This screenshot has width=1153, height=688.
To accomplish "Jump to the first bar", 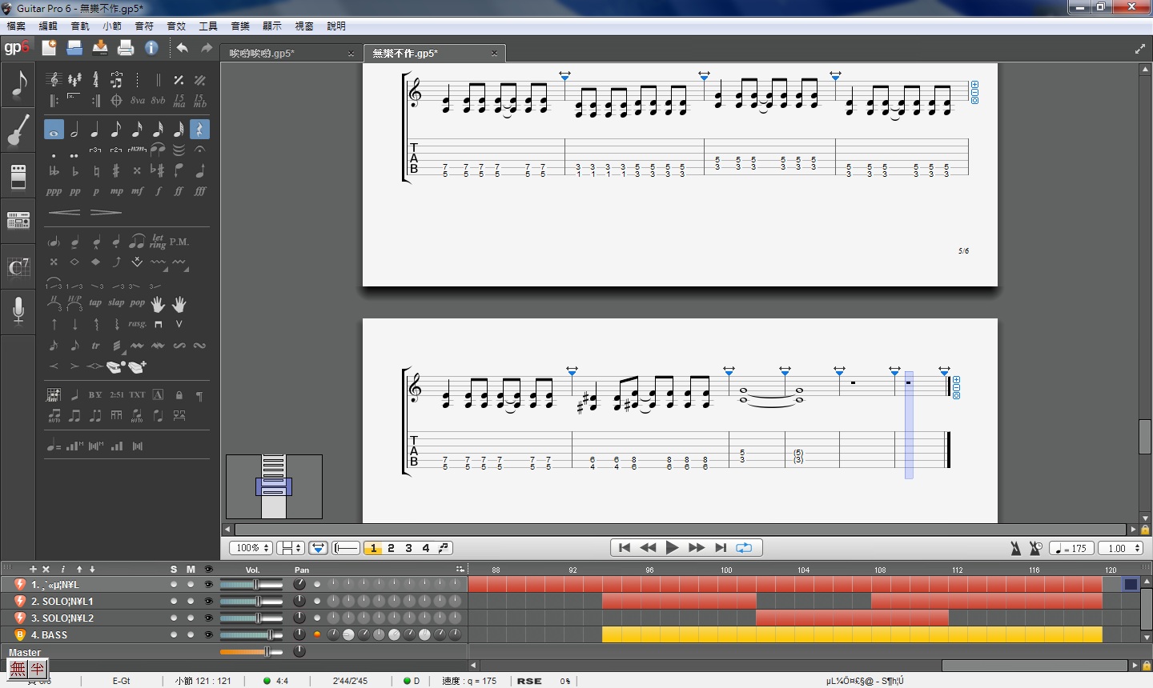I will pos(625,548).
